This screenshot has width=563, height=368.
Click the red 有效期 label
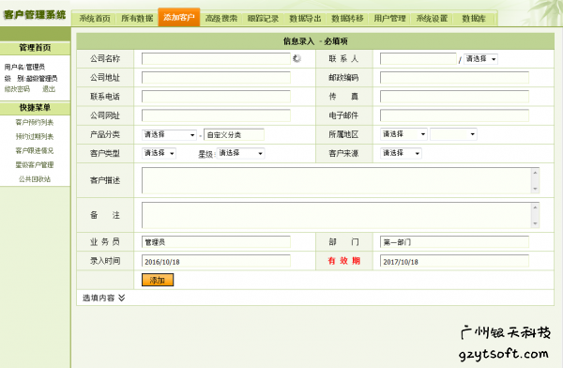tap(344, 261)
